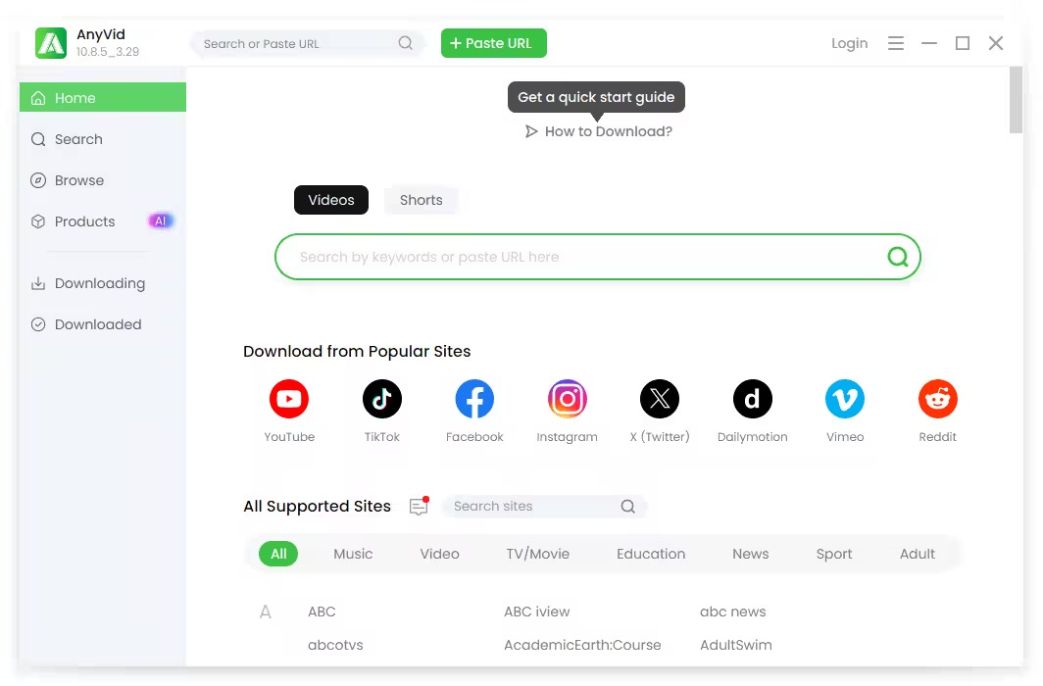This screenshot has width=1043, height=686.
Task: Click the vertical scrollbar thumb
Action: (1016, 100)
